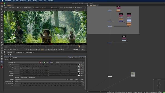Click the red icon at toolbar bottom
This screenshot has width=165, height=93.
point(2,67)
